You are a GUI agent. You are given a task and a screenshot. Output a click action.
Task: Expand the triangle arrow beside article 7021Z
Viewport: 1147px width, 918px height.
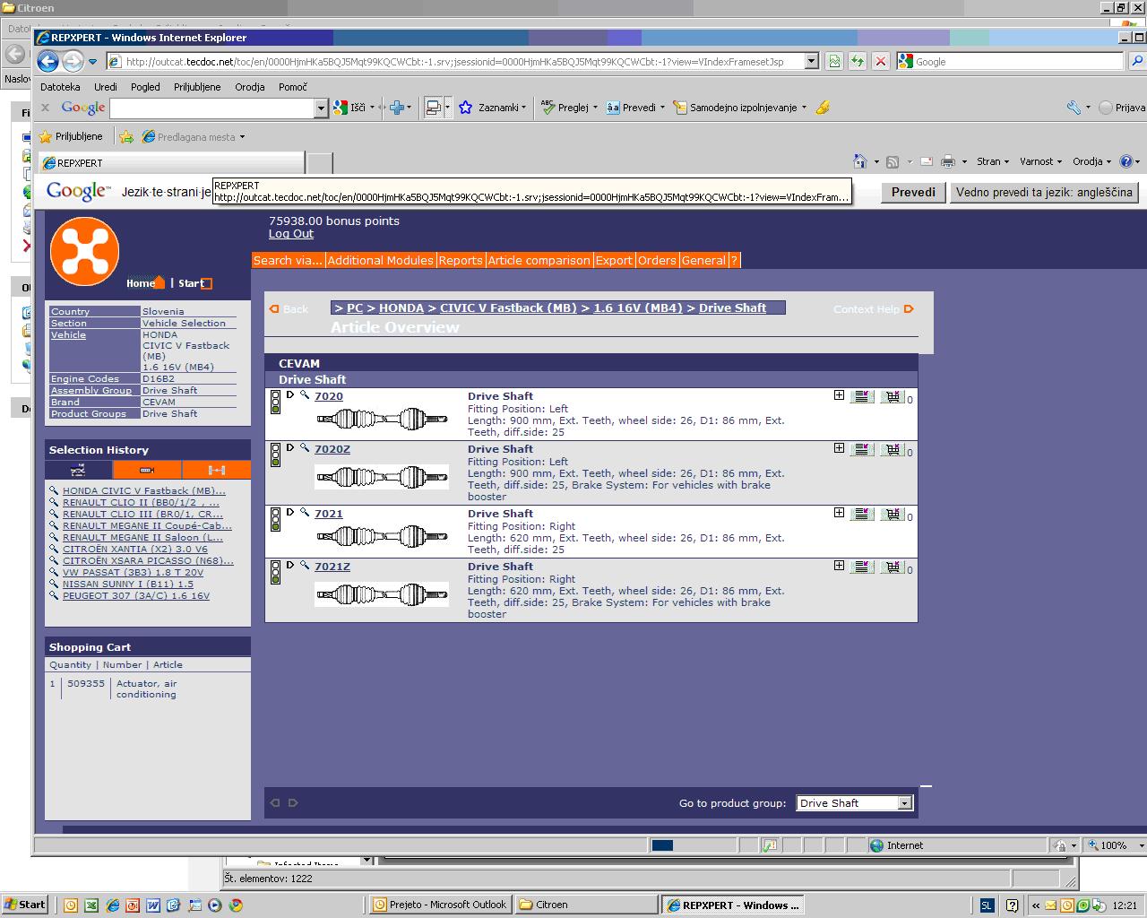[290, 566]
